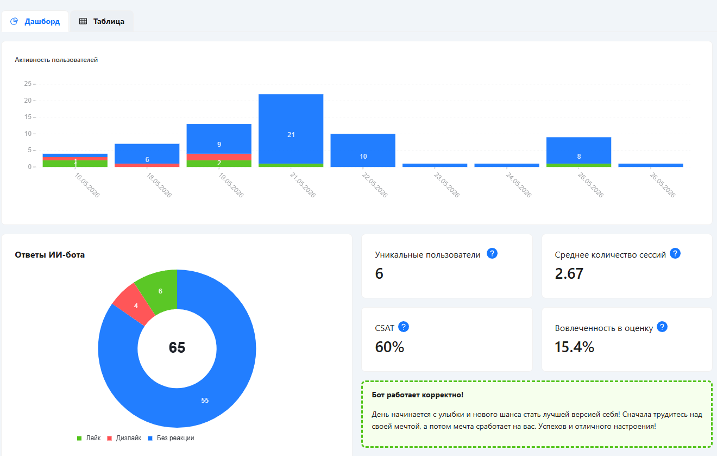This screenshot has width=717, height=456.
Task: Click the 25.05.2026 bar showing 8
Action: [578, 150]
